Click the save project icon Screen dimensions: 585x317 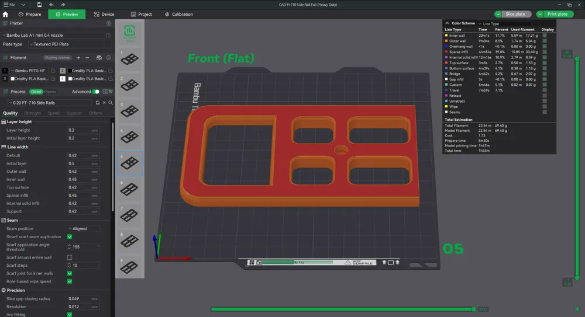[x=40, y=5]
